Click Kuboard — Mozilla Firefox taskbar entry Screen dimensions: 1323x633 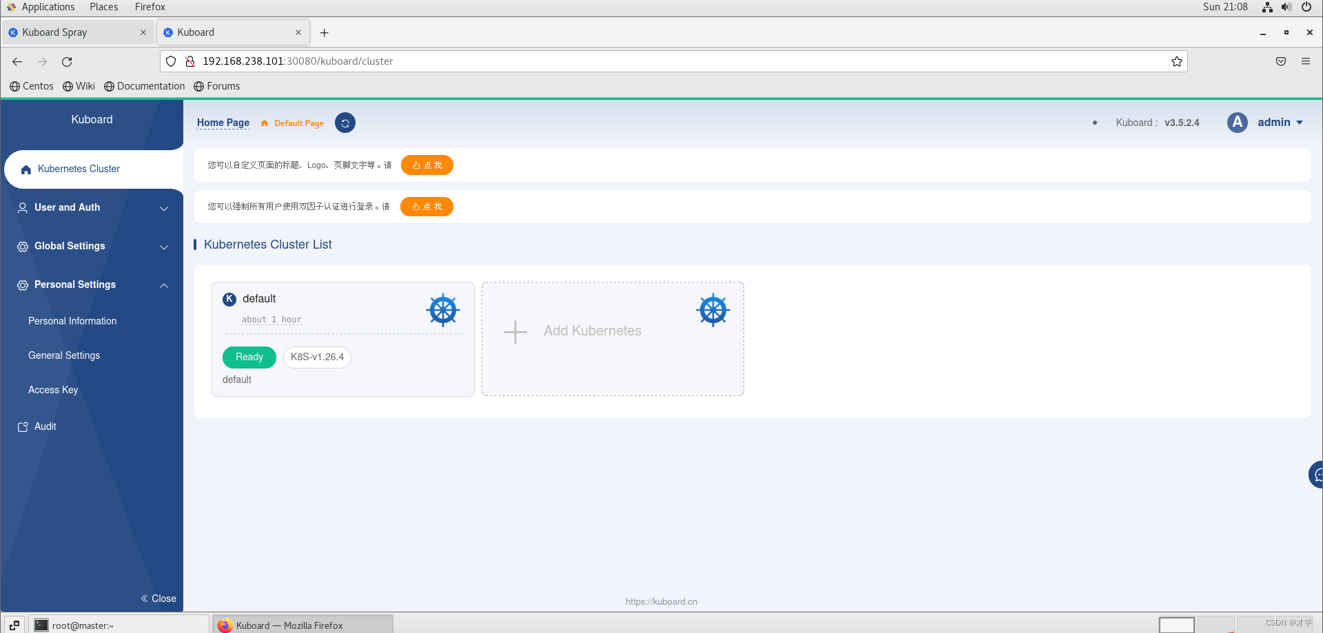pos(303,625)
